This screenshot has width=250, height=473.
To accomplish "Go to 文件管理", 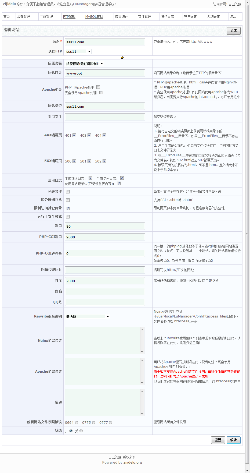I will 145,17.
